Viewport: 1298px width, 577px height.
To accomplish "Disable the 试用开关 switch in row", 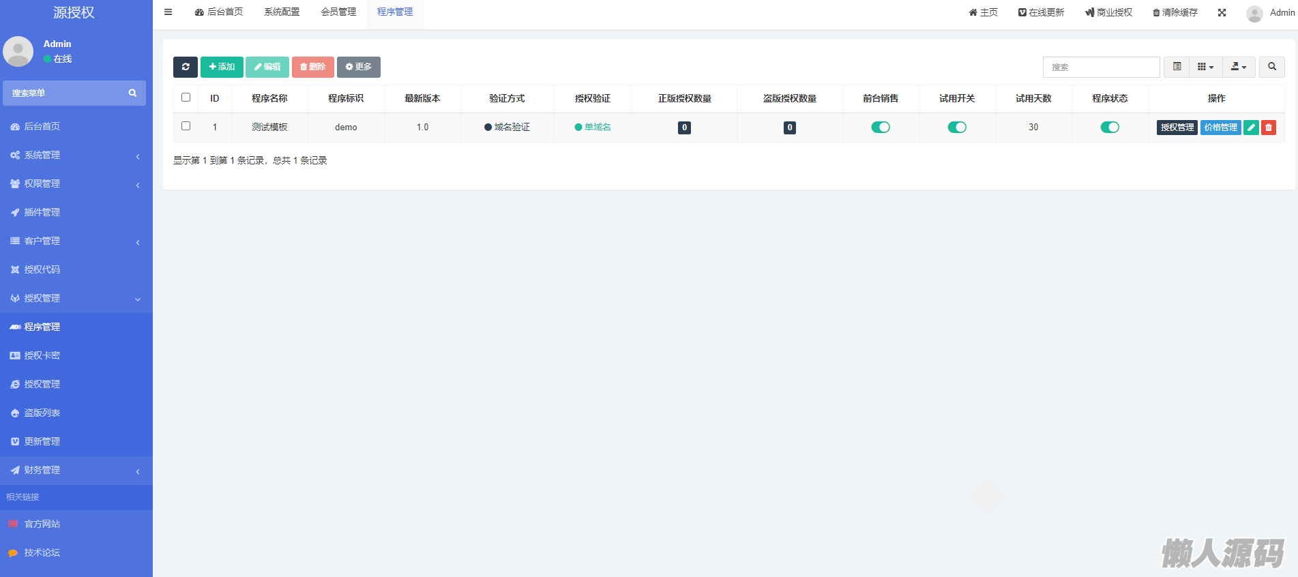I will tap(957, 128).
